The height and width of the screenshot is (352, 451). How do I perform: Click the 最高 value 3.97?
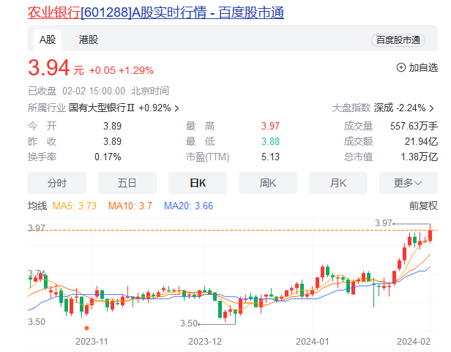pyautogui.click(x=270, y=126)
